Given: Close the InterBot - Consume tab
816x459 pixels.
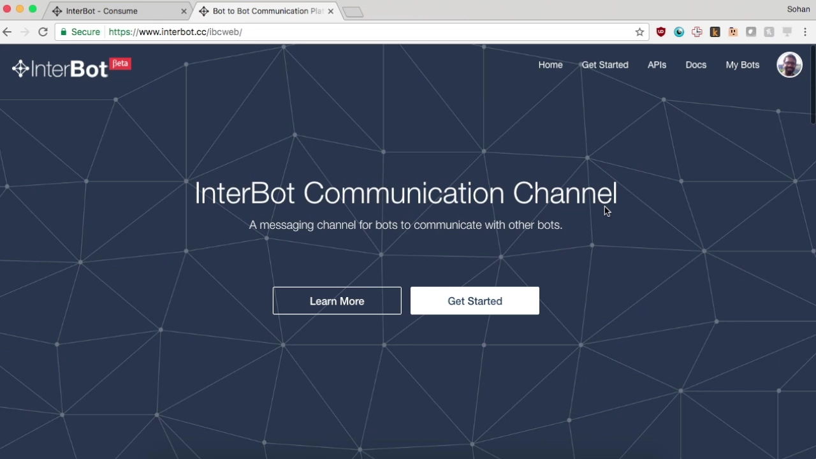Looking at the screenshot, I should (x=184, y=11).
